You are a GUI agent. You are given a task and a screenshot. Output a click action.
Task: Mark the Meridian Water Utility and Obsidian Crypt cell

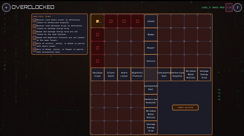click(98, 114)
